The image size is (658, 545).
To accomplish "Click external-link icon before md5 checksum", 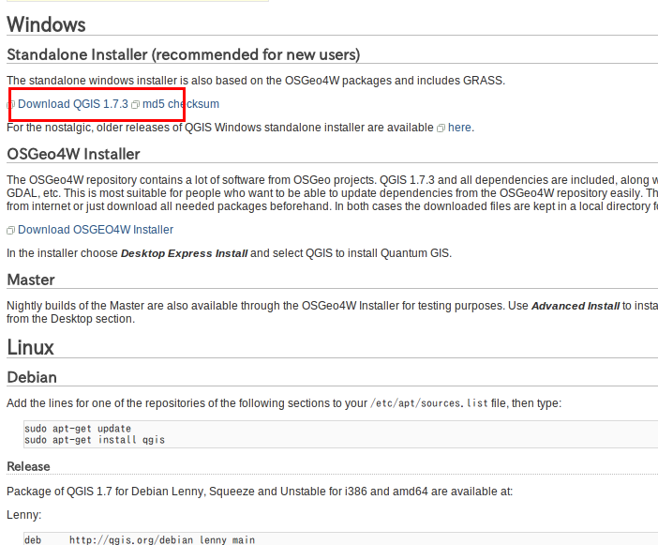I will pos(135,105).
